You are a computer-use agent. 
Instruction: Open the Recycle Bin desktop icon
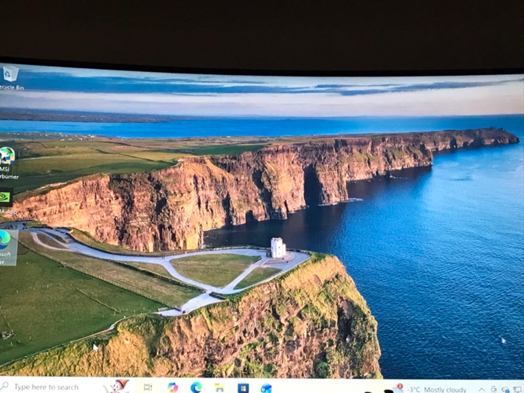(x=10, y=75)
